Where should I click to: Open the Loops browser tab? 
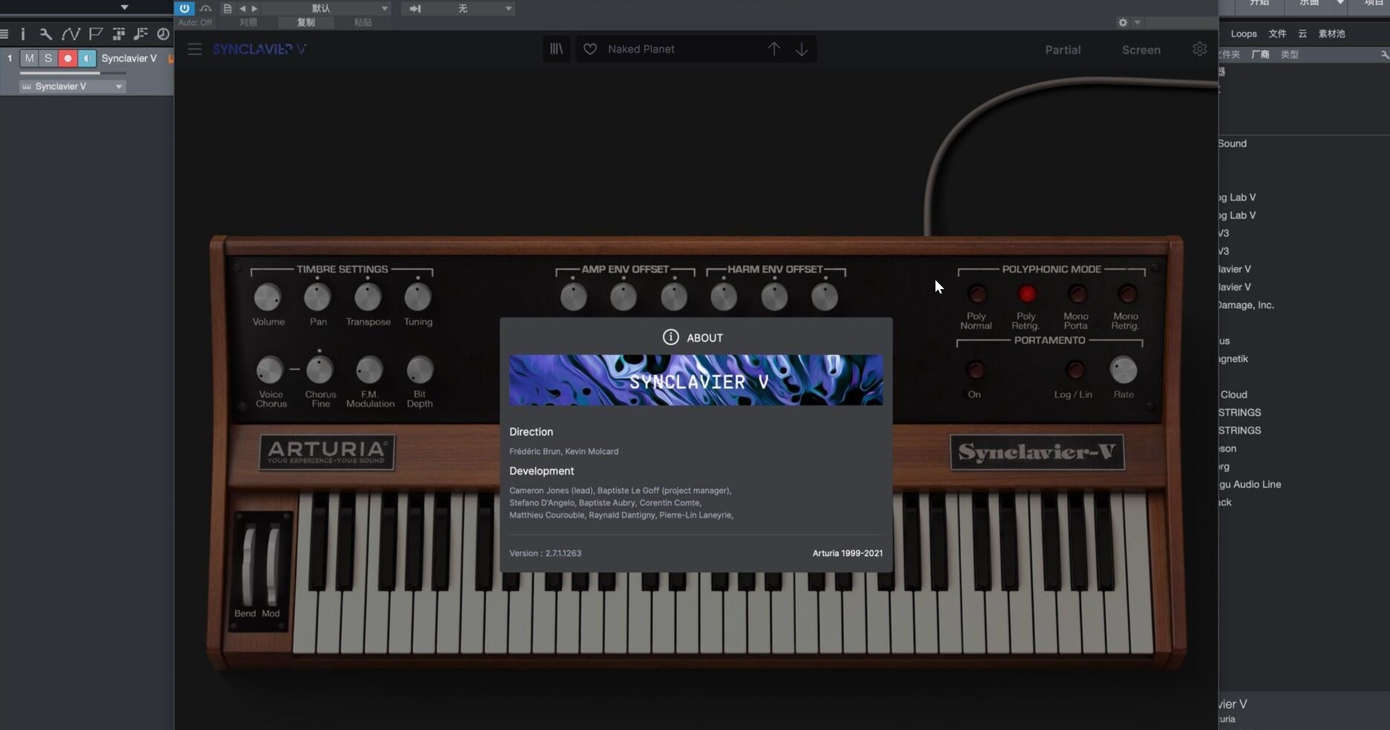point(1243,34)
